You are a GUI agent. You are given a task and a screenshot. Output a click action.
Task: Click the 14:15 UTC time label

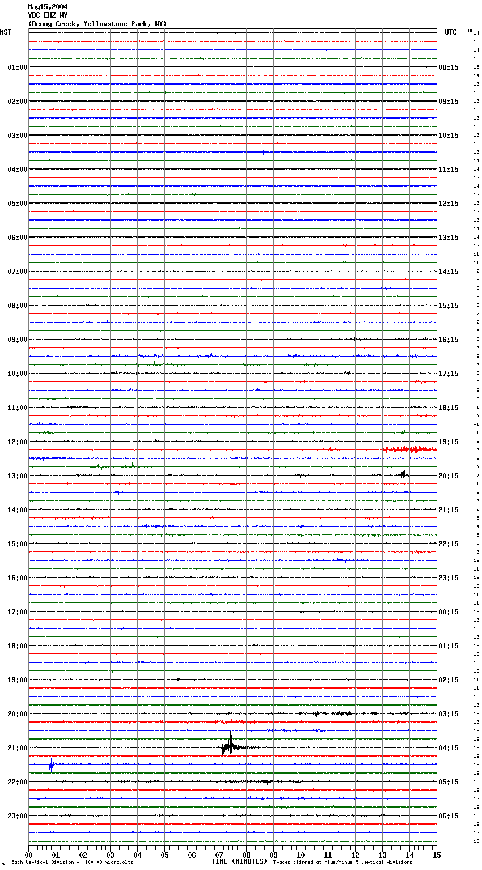point(449,272)
